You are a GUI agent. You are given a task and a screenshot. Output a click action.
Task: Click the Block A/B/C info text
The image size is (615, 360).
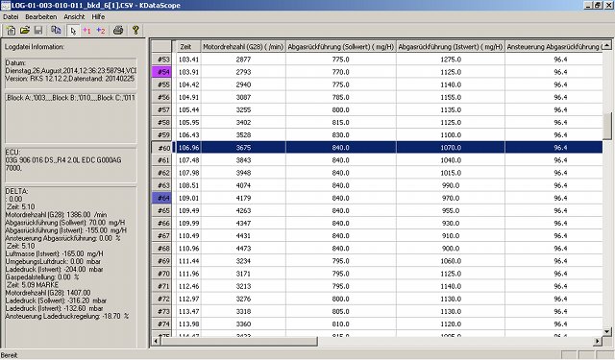pyautogui.click(x=70, y=98)
